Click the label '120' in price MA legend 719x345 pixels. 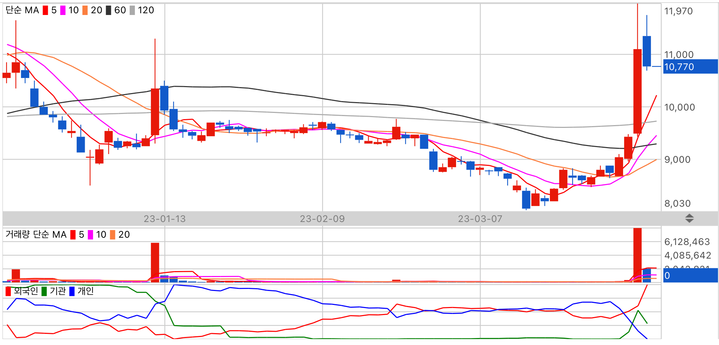coord(146,10)
